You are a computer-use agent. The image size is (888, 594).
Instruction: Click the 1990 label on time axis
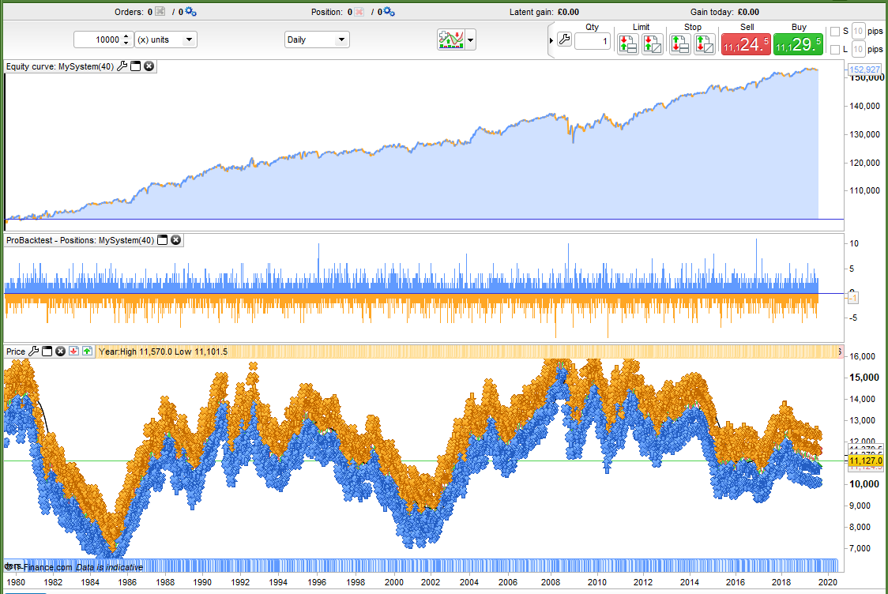[202, 582]
